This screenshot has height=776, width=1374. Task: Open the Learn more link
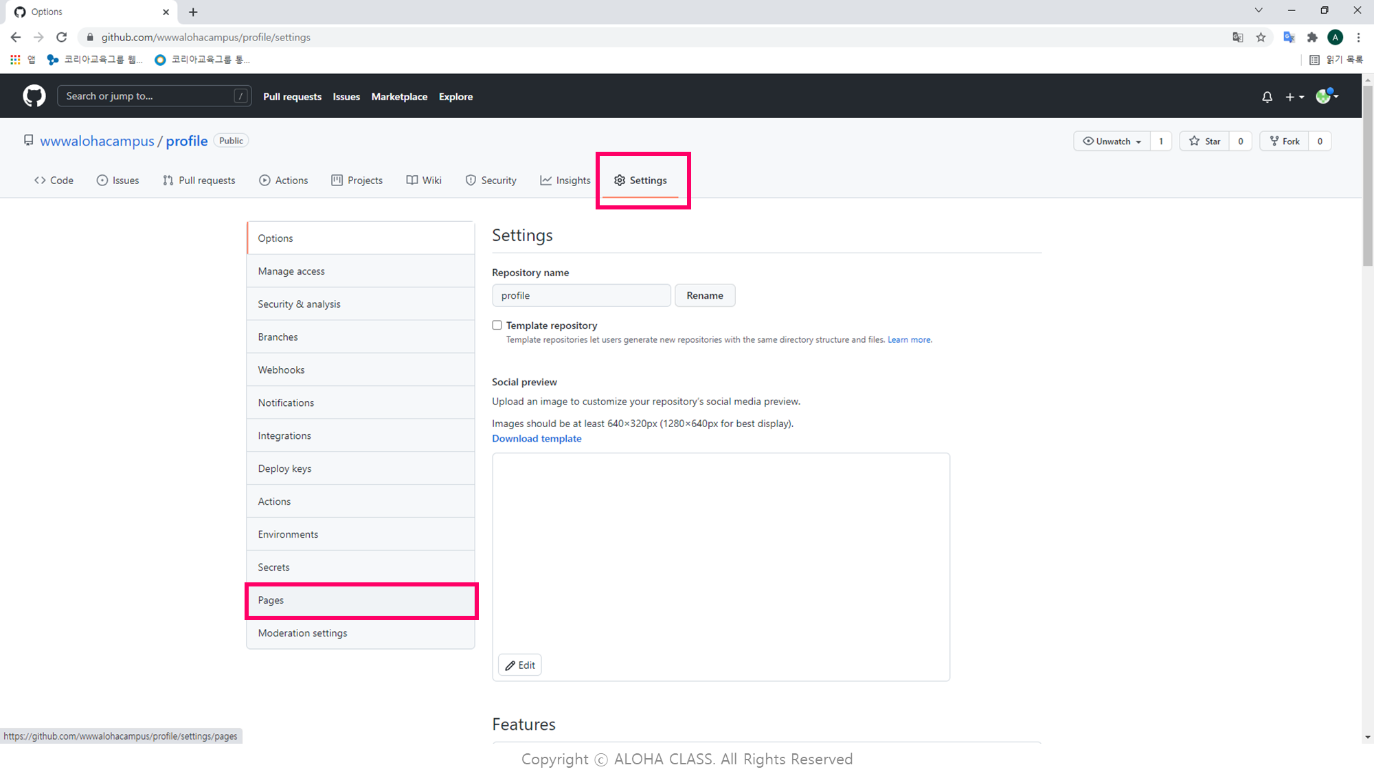point(910,339)
